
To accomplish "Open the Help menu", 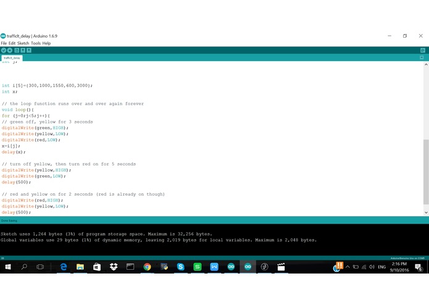I will coord(46,43).
